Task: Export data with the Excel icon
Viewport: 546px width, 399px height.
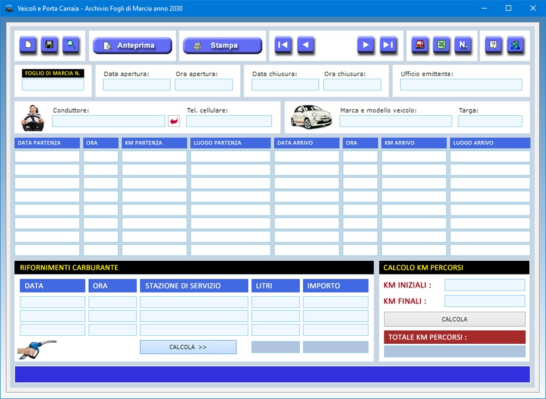Action: click(x=442, y=45)
